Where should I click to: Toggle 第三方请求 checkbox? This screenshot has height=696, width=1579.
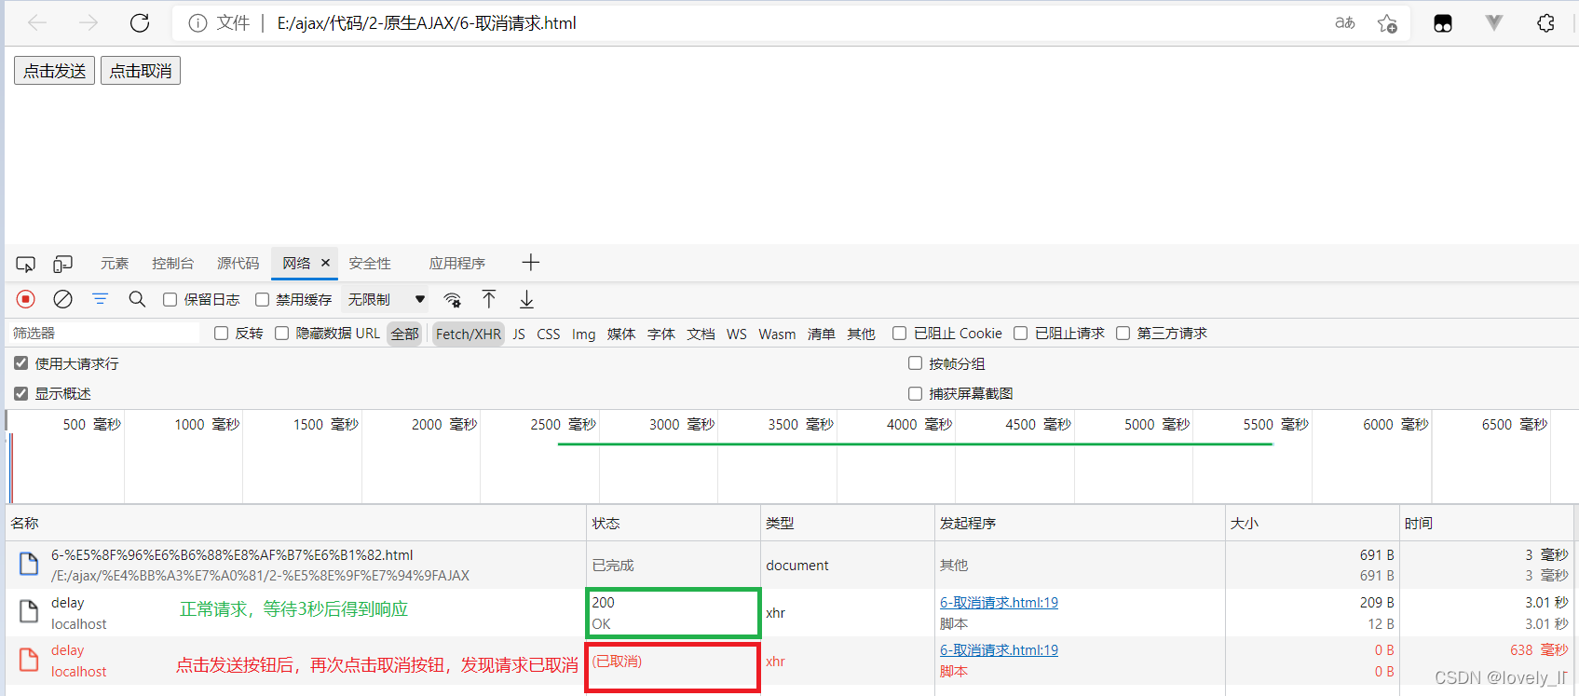(x=1123, y=333)
